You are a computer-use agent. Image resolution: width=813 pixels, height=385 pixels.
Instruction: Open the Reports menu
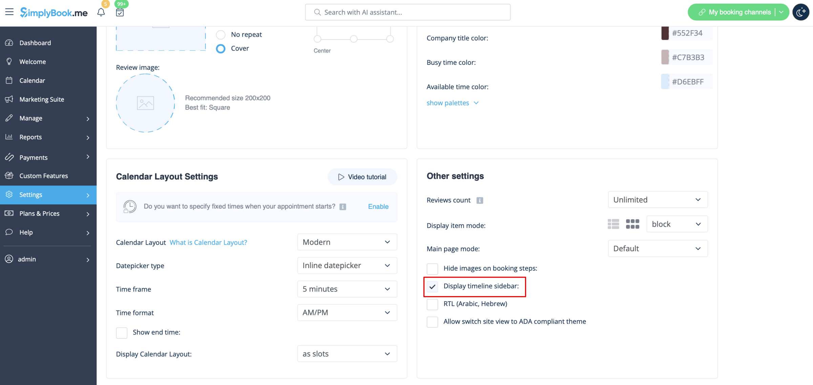point(30,137)
